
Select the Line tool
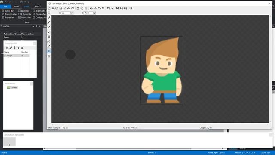tap(49, 32)
